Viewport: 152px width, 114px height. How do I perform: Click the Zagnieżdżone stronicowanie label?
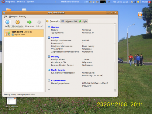(65, 52)
